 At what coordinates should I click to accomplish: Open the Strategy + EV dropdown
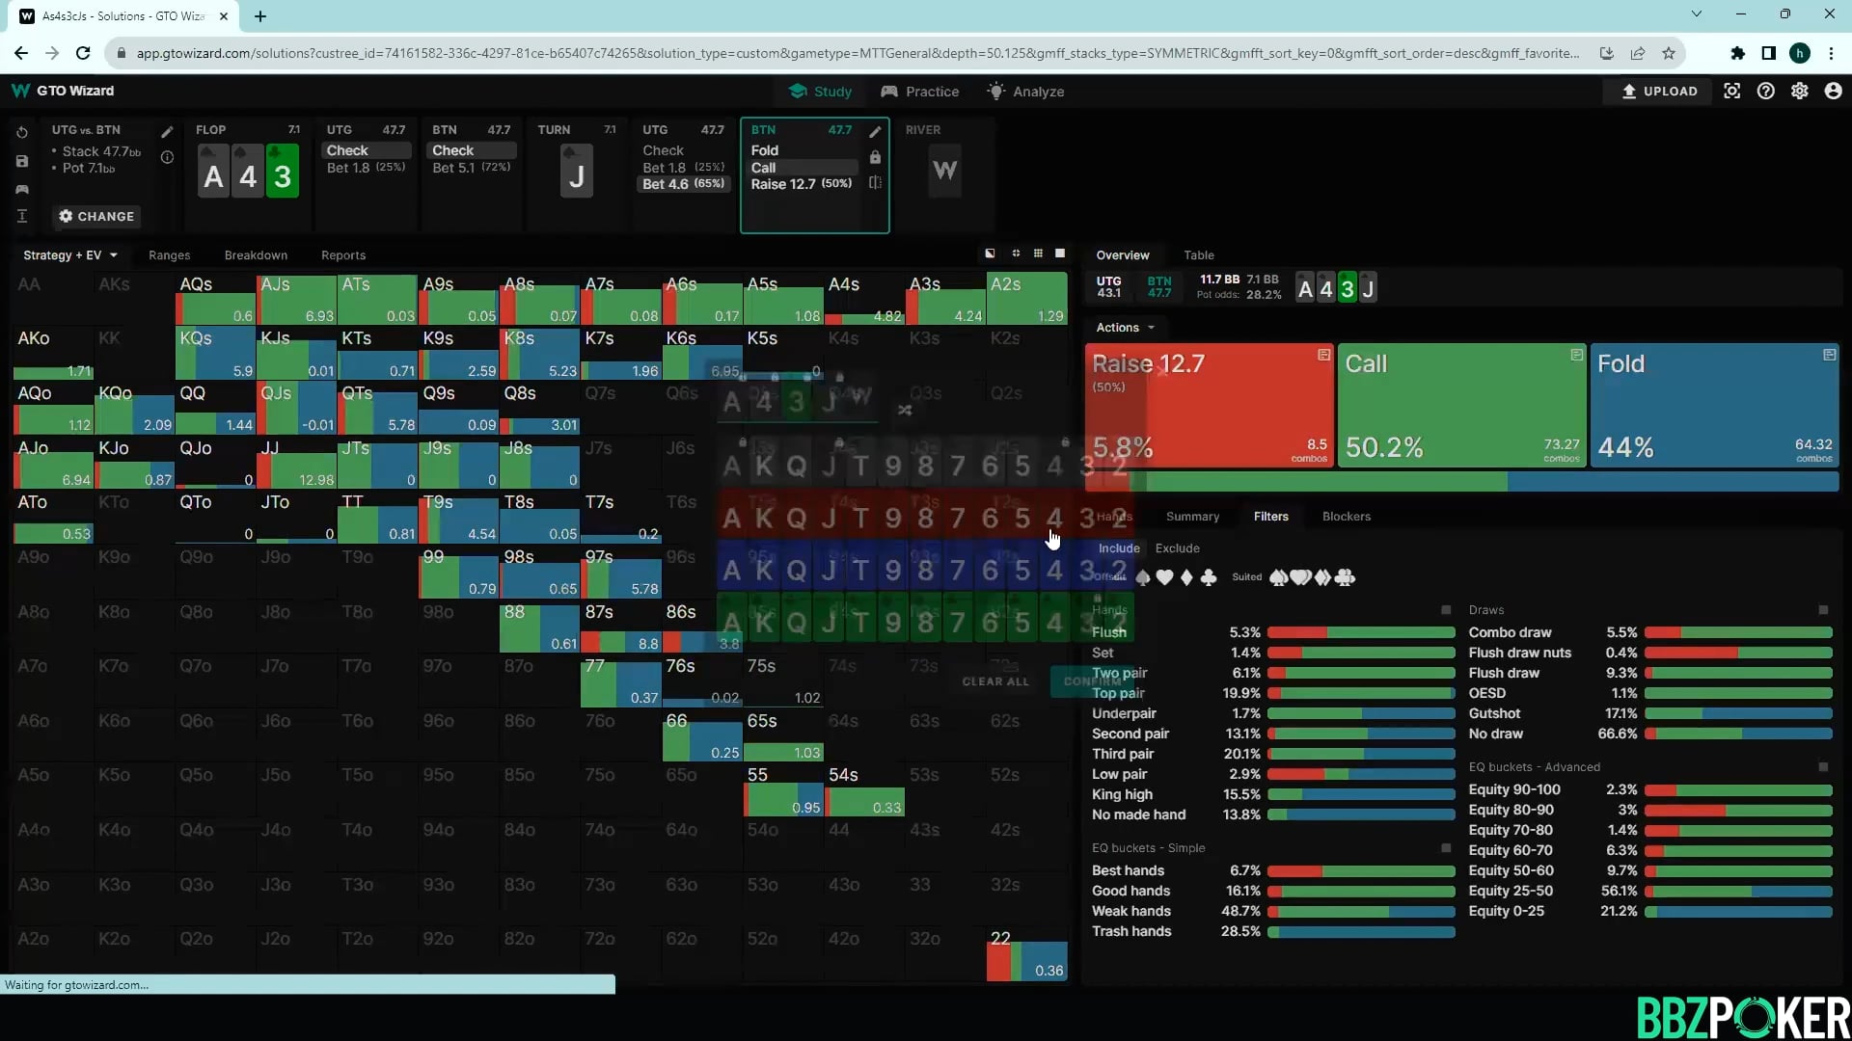click(x=70, y=255)
